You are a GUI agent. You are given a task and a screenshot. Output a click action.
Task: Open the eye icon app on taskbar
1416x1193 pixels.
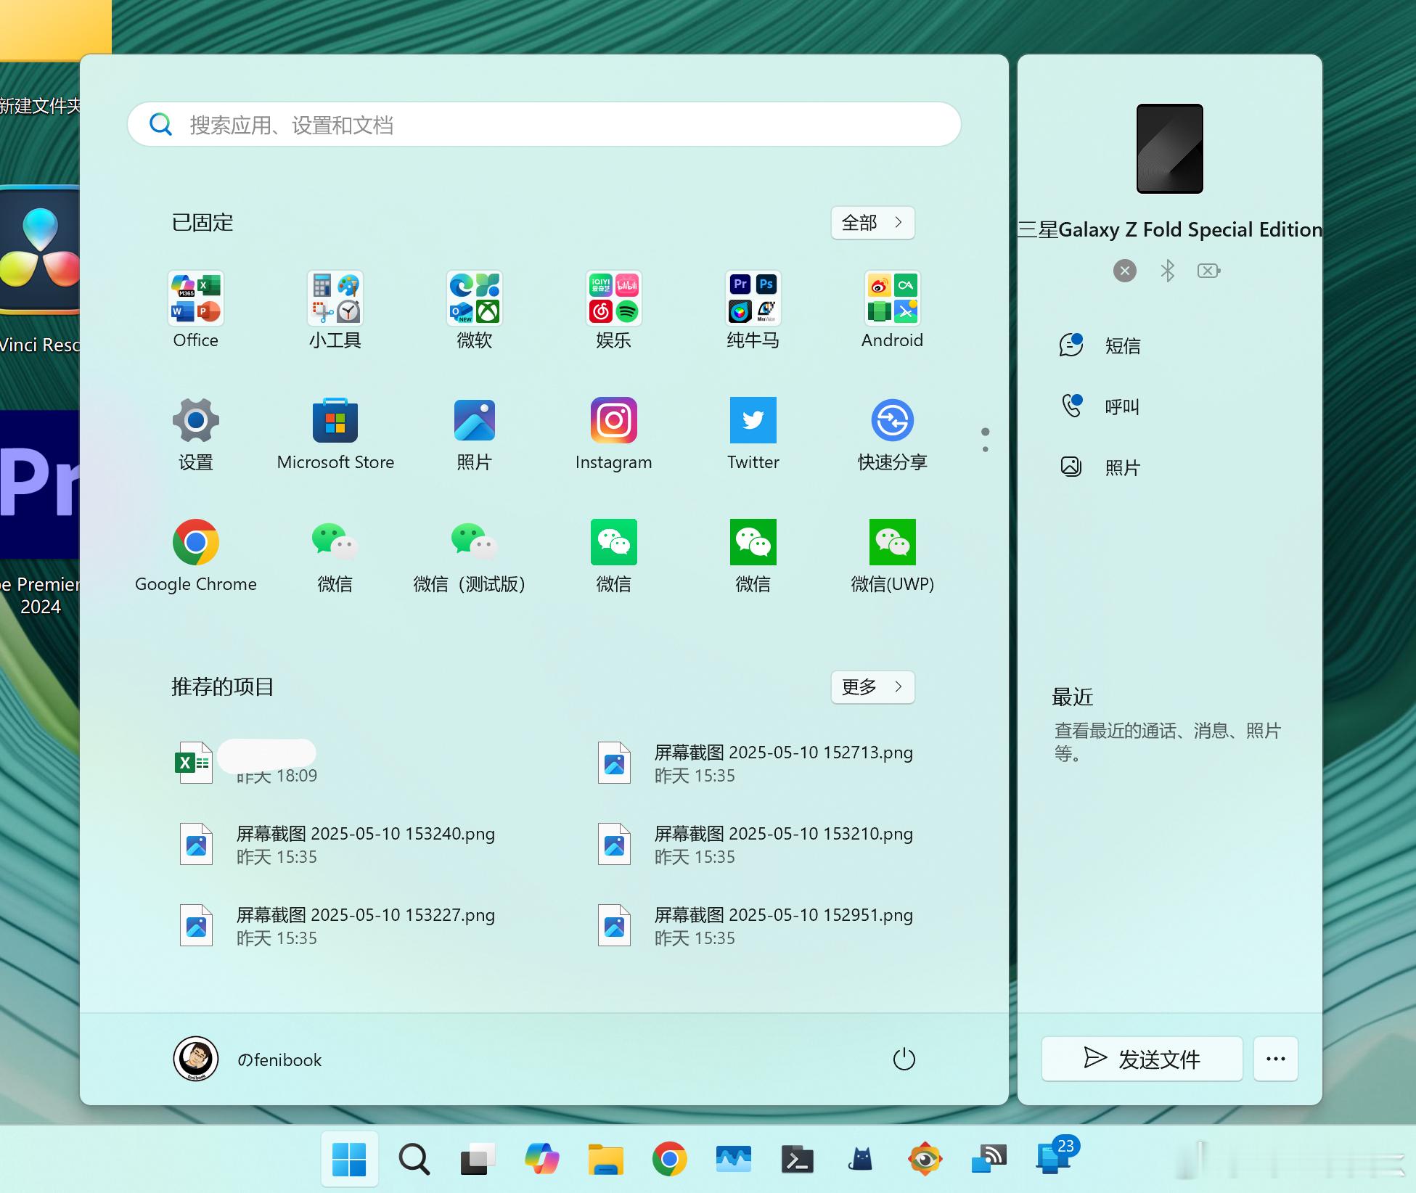click(925, 1159)
